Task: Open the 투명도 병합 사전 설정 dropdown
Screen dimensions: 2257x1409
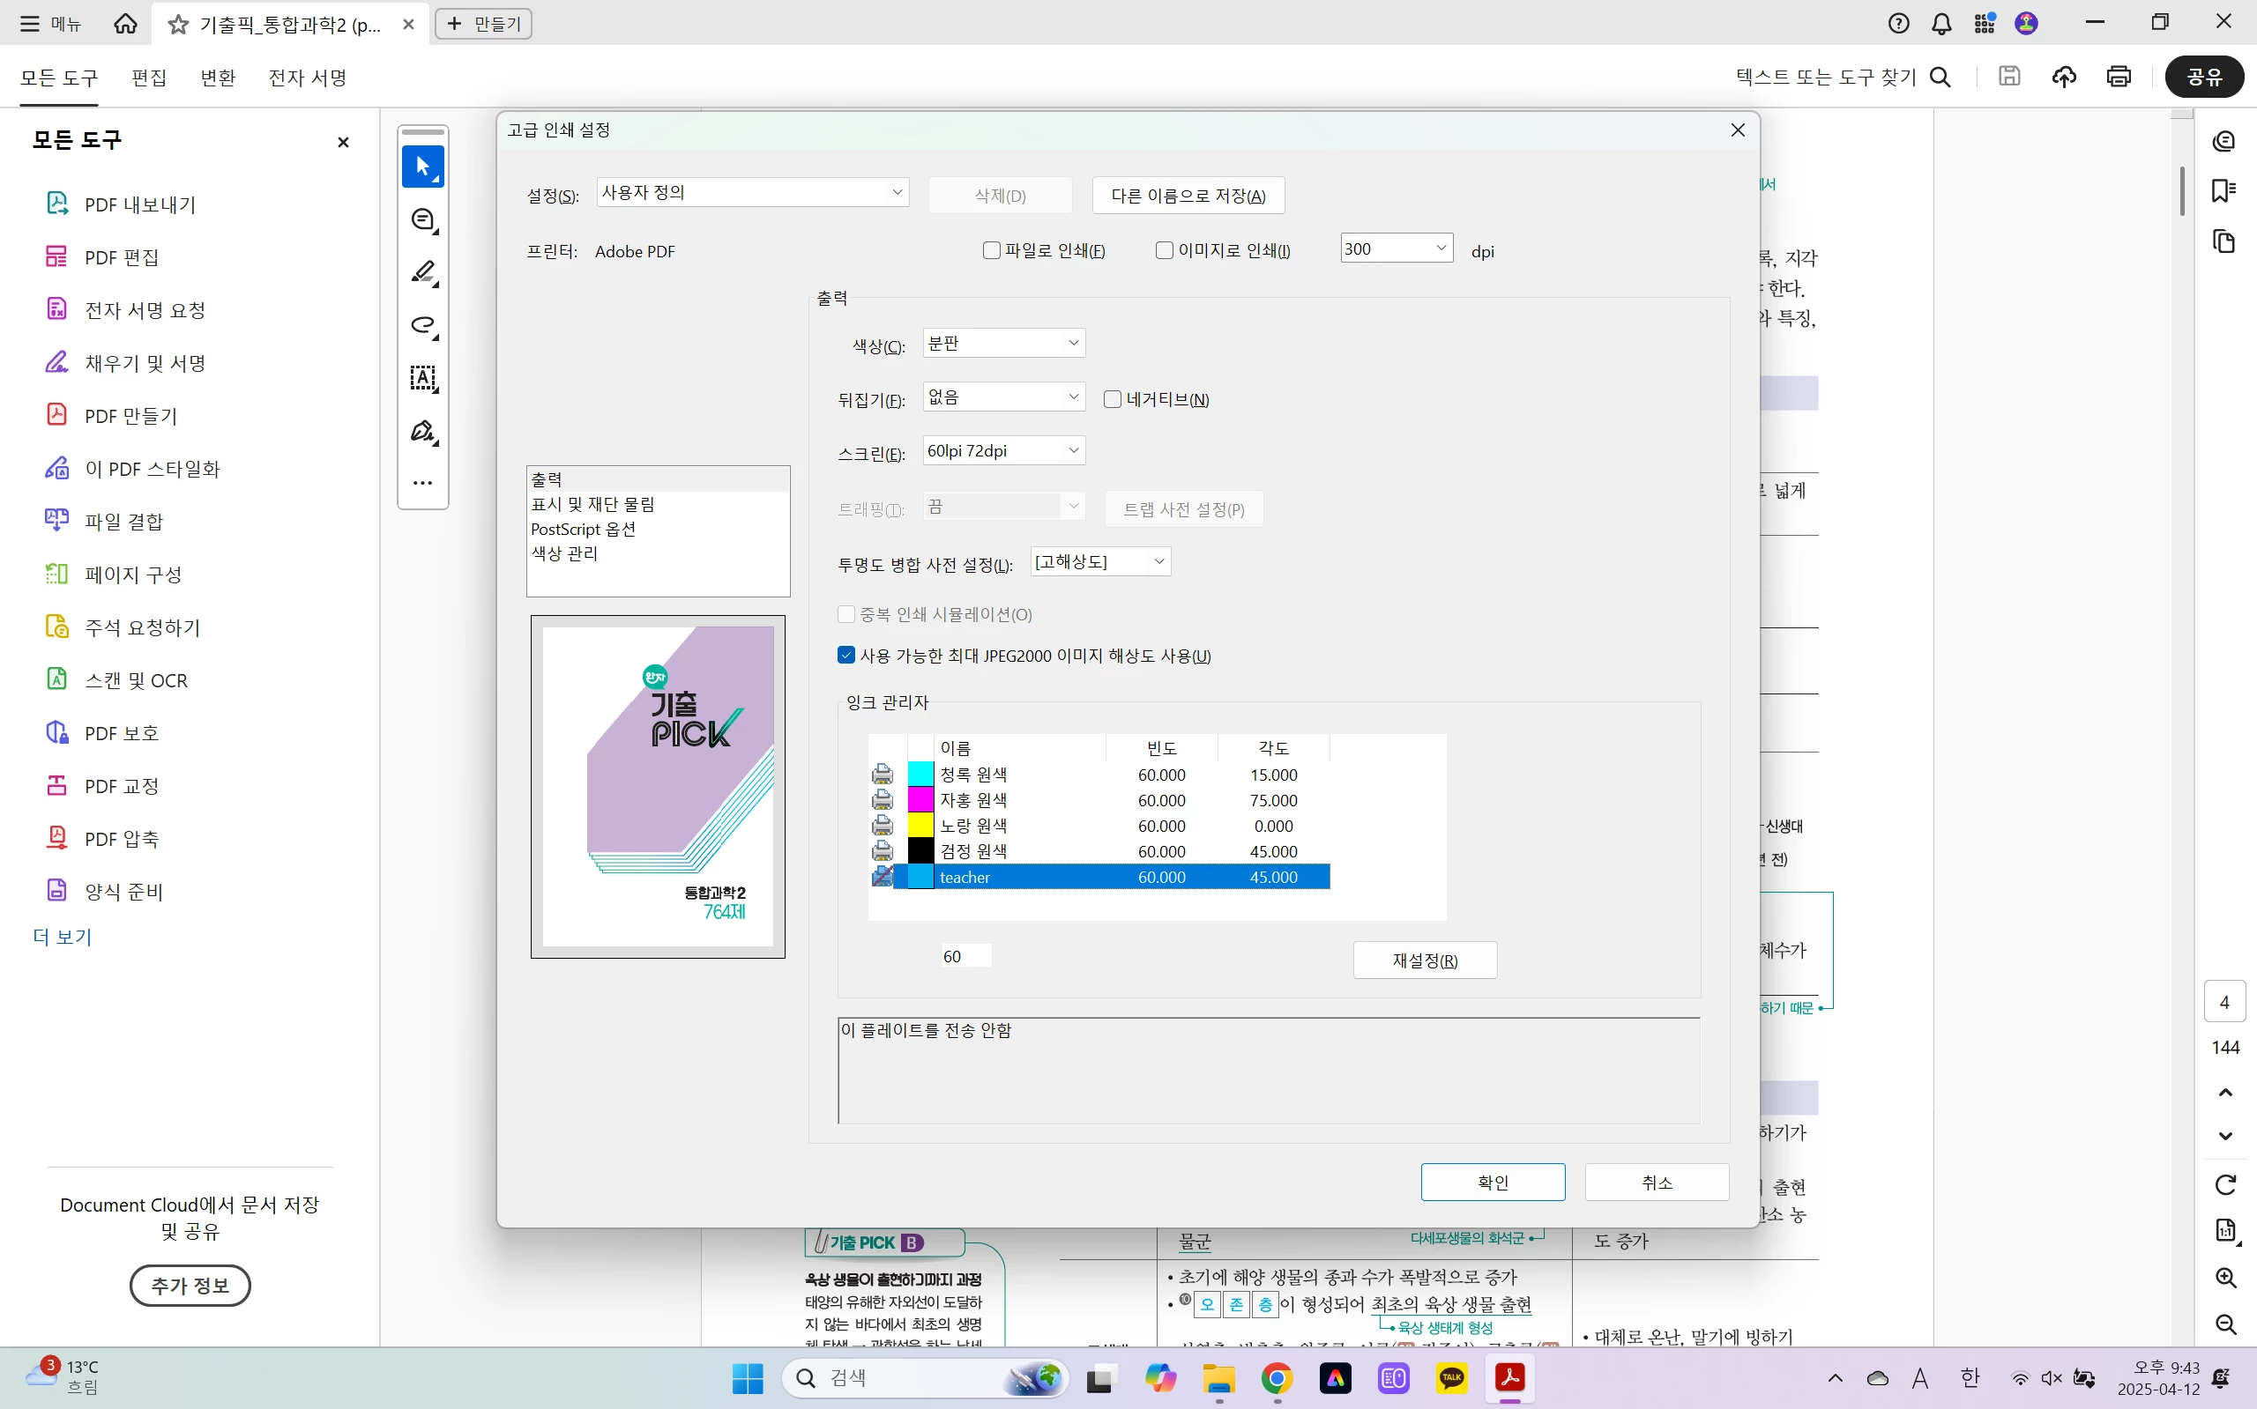Action: tap(1100, 562)
